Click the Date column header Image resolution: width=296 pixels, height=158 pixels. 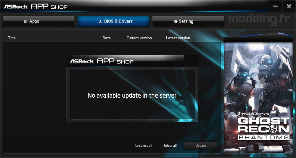coord(107,38)
